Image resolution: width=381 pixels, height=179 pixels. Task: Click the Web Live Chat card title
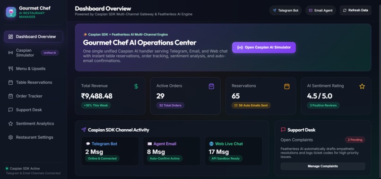(x=229, y=144)
